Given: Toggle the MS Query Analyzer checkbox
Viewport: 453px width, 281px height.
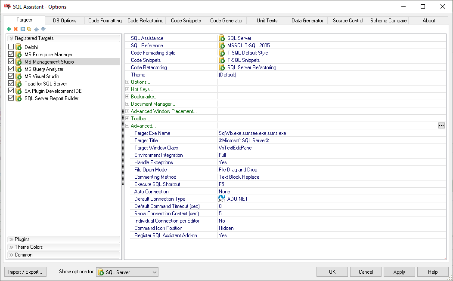Looking at the screenshot, I should point(11,69).
